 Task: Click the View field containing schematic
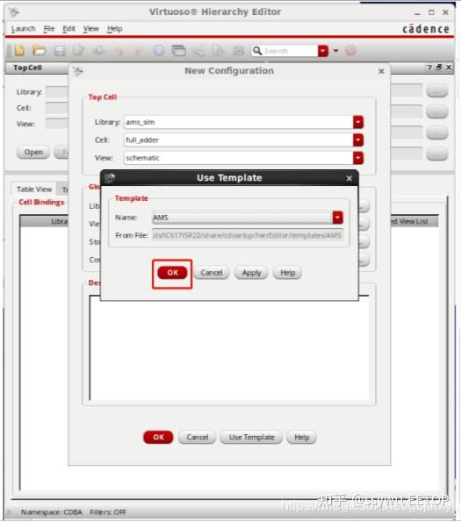(x=238, y=158)
